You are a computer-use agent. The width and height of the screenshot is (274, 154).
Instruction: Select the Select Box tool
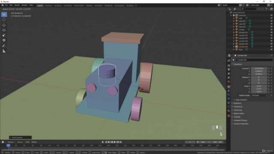pyautogui.click(x=4, y=15)
